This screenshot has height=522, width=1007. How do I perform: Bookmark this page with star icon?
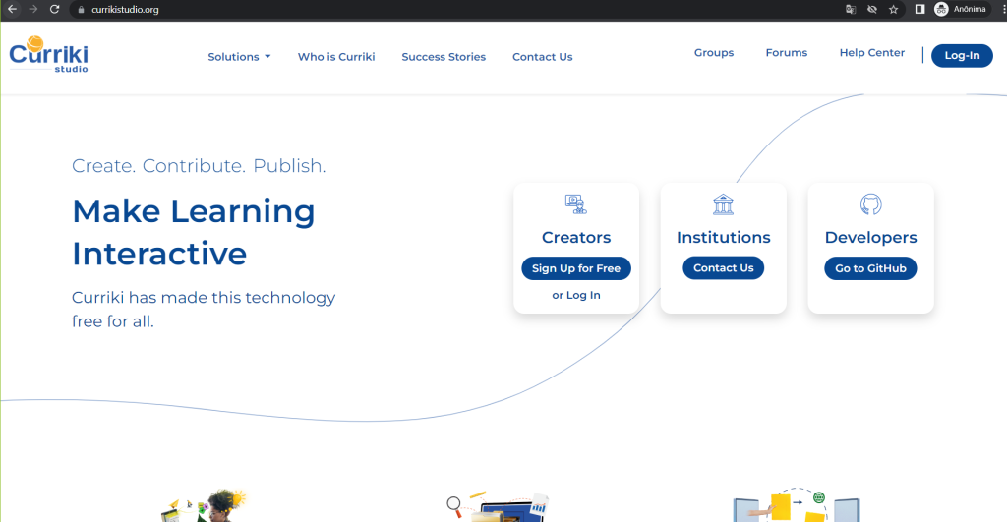(893, 9)
